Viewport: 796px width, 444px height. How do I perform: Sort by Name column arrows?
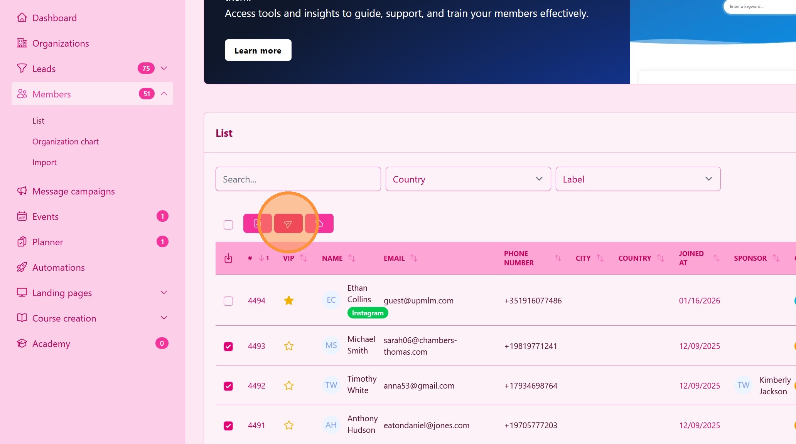pyautogui.click(x=352, y=258)
